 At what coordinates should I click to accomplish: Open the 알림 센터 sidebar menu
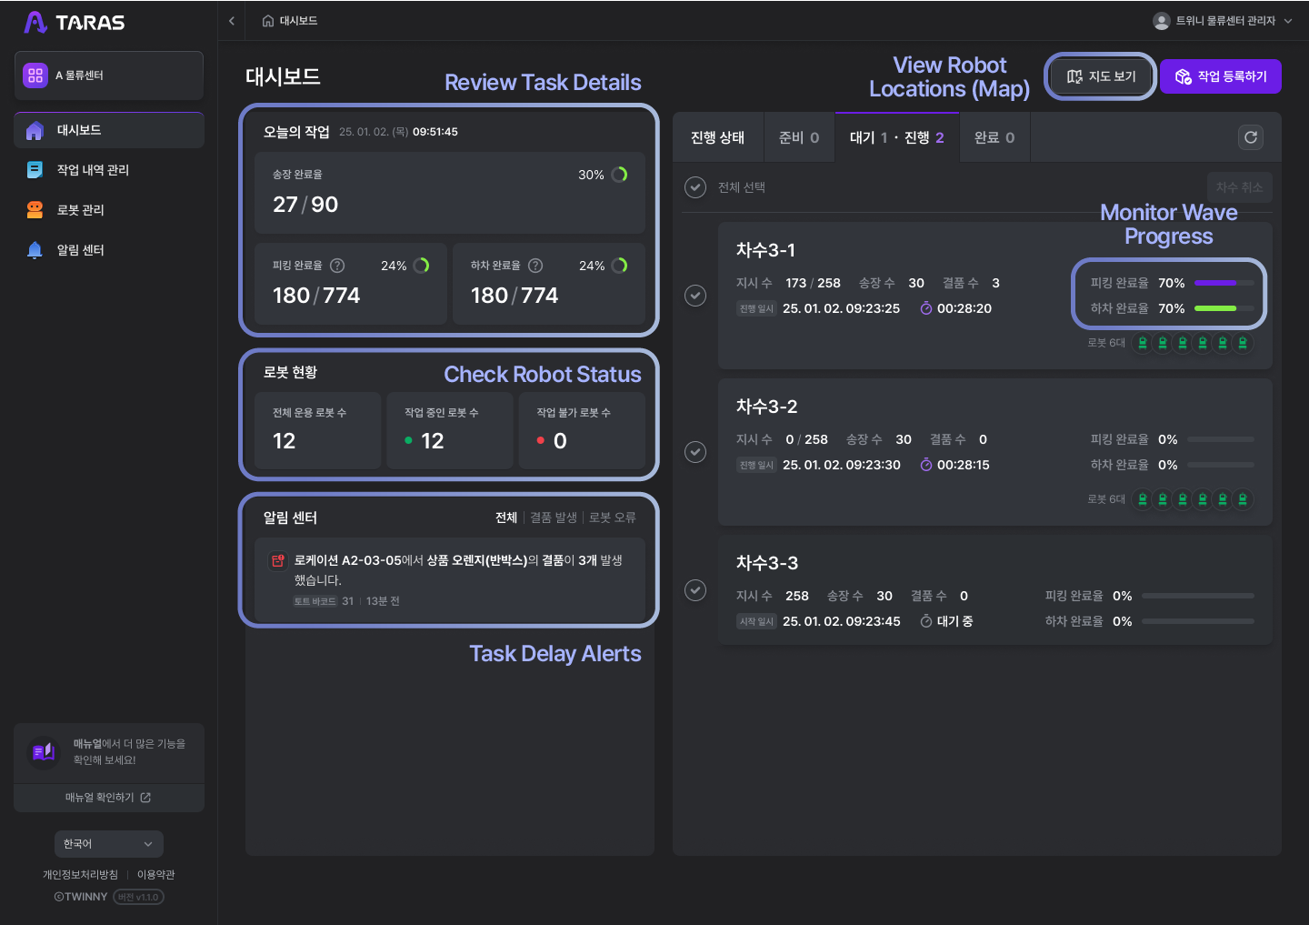tap(109, 250)
